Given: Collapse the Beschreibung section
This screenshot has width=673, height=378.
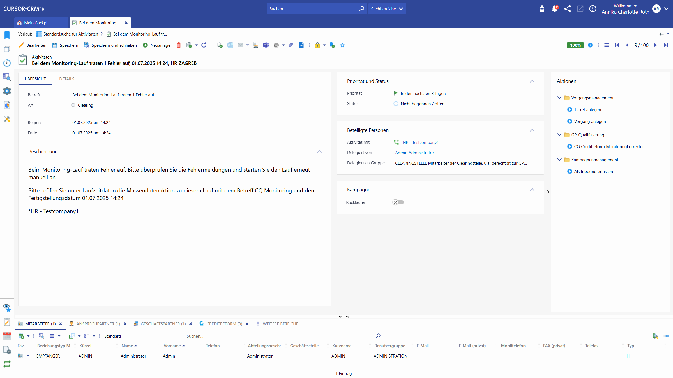Looking at the screenshot, I should [319, 151].
